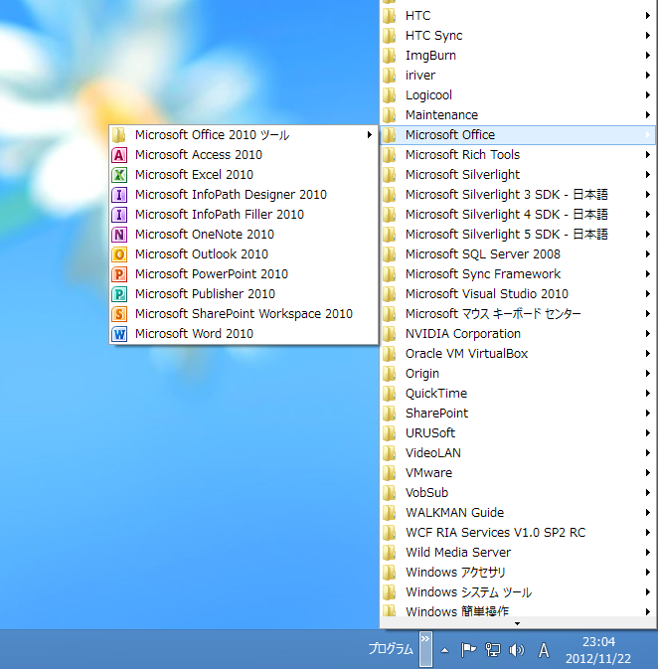658x669 pixels.
Task: Click the volume speaker tray icon
Action: pyautogui.click(x=517, y=650)
